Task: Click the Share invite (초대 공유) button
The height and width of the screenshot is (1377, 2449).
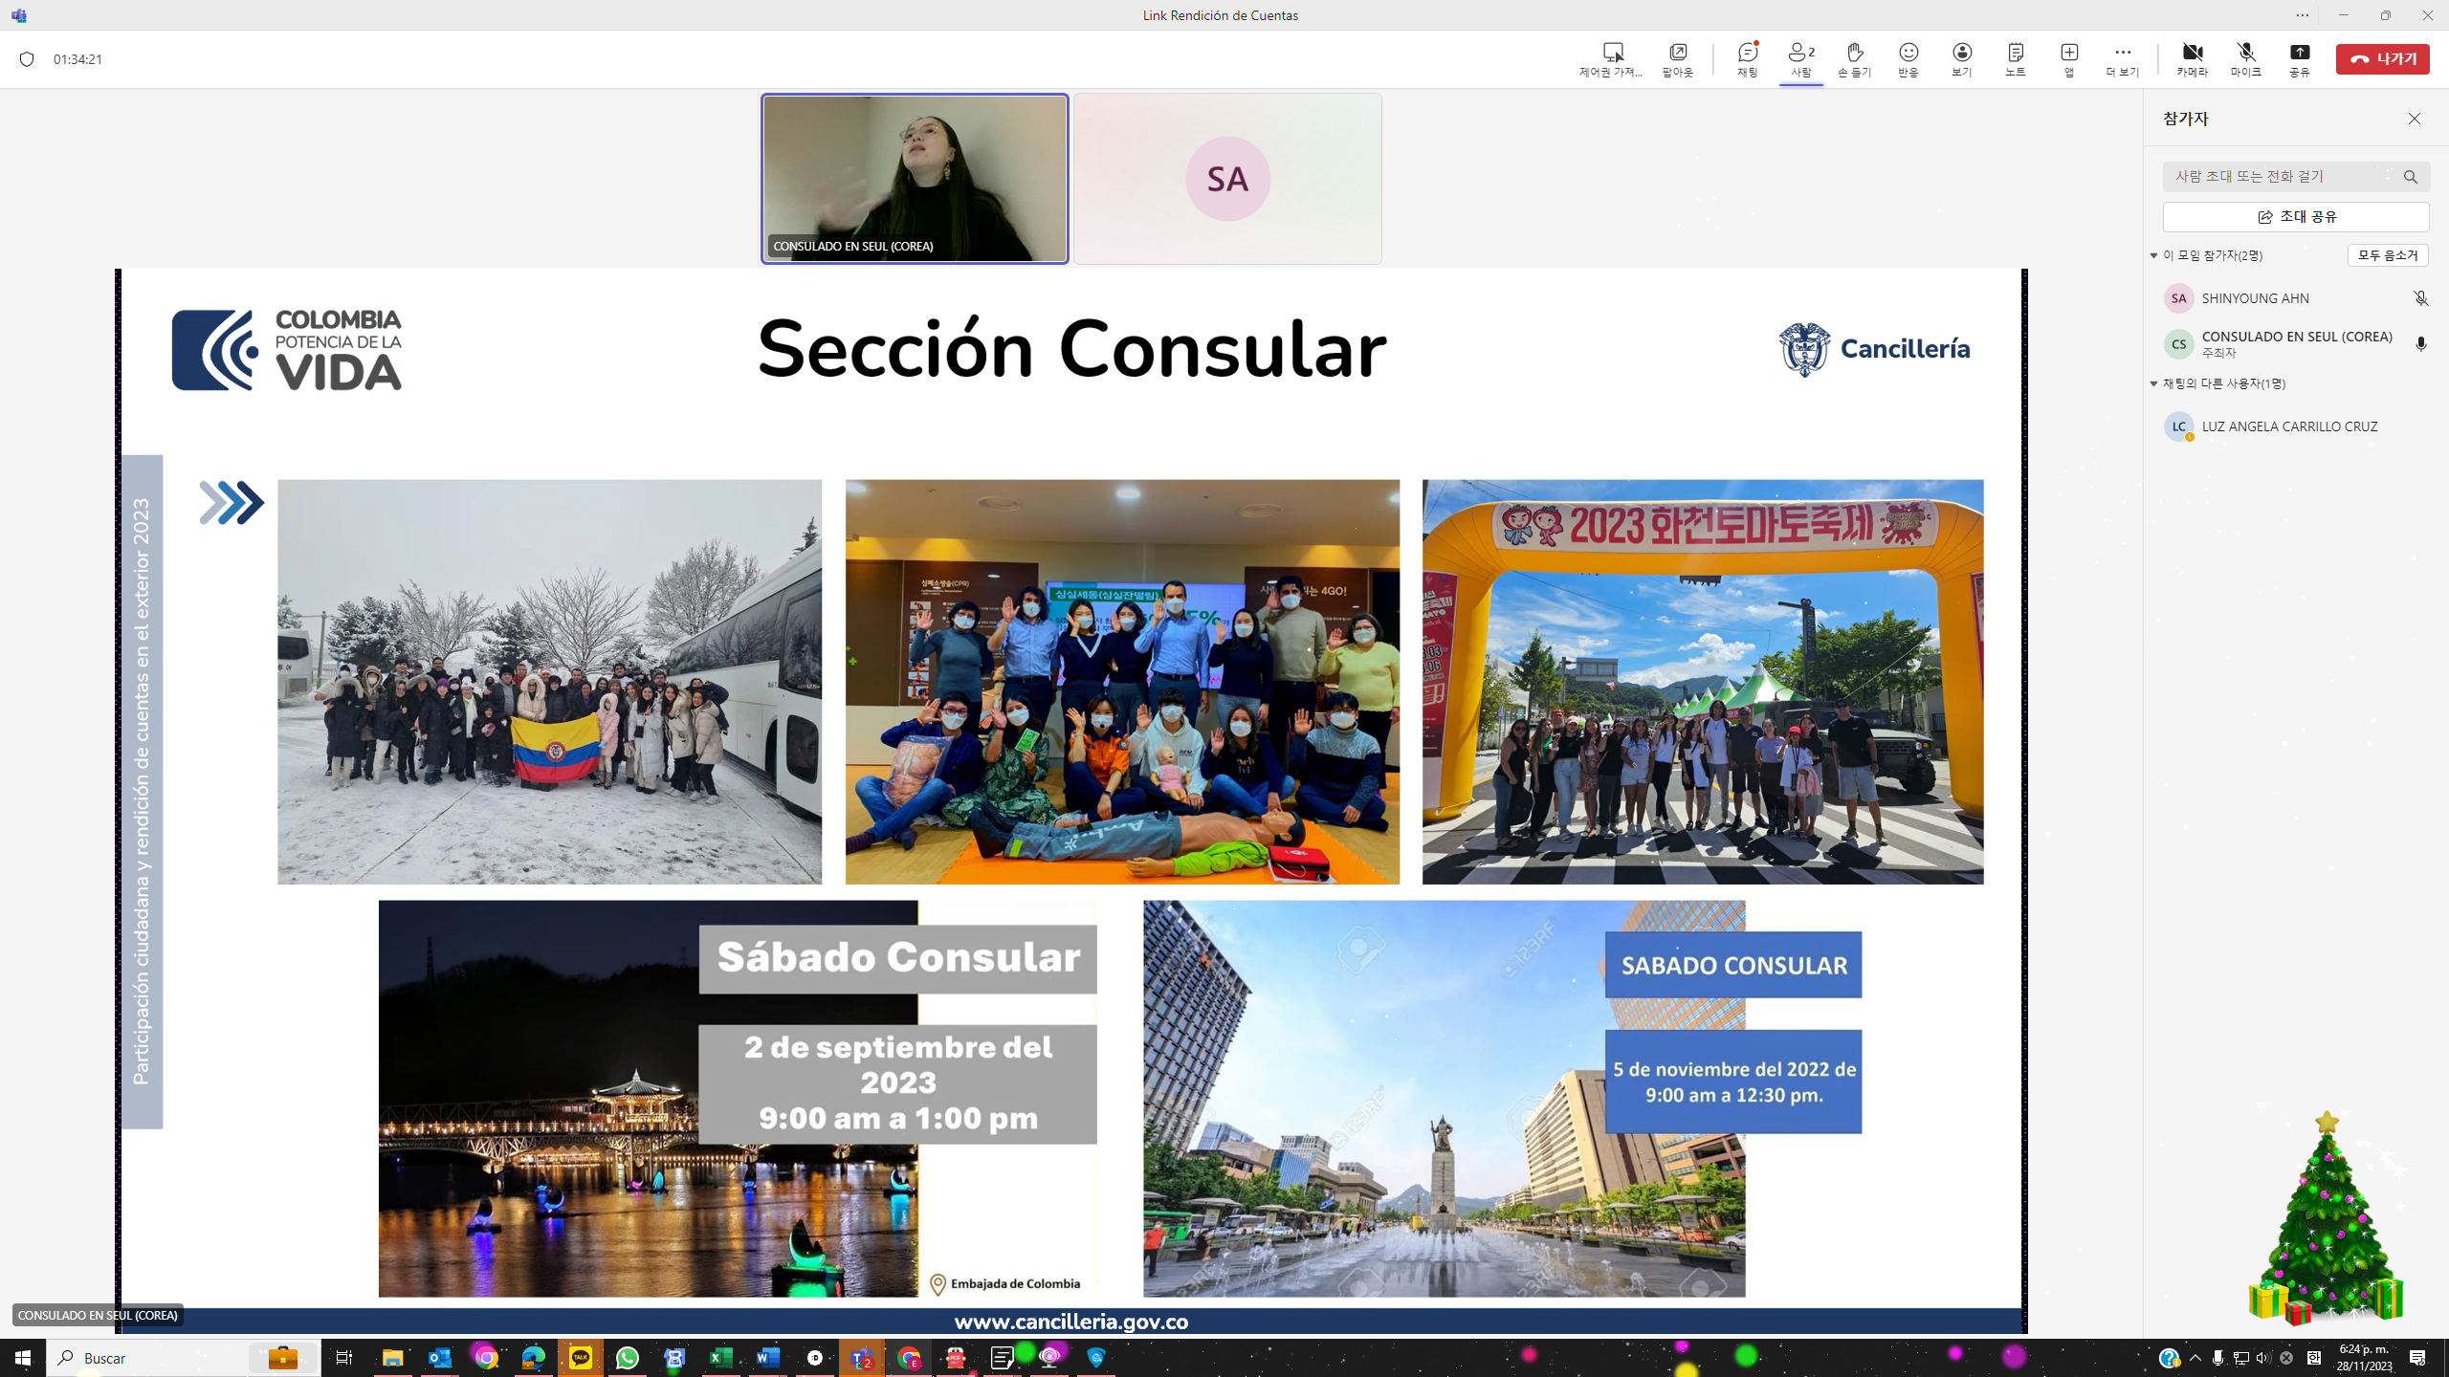Action: click(2296, 217)
